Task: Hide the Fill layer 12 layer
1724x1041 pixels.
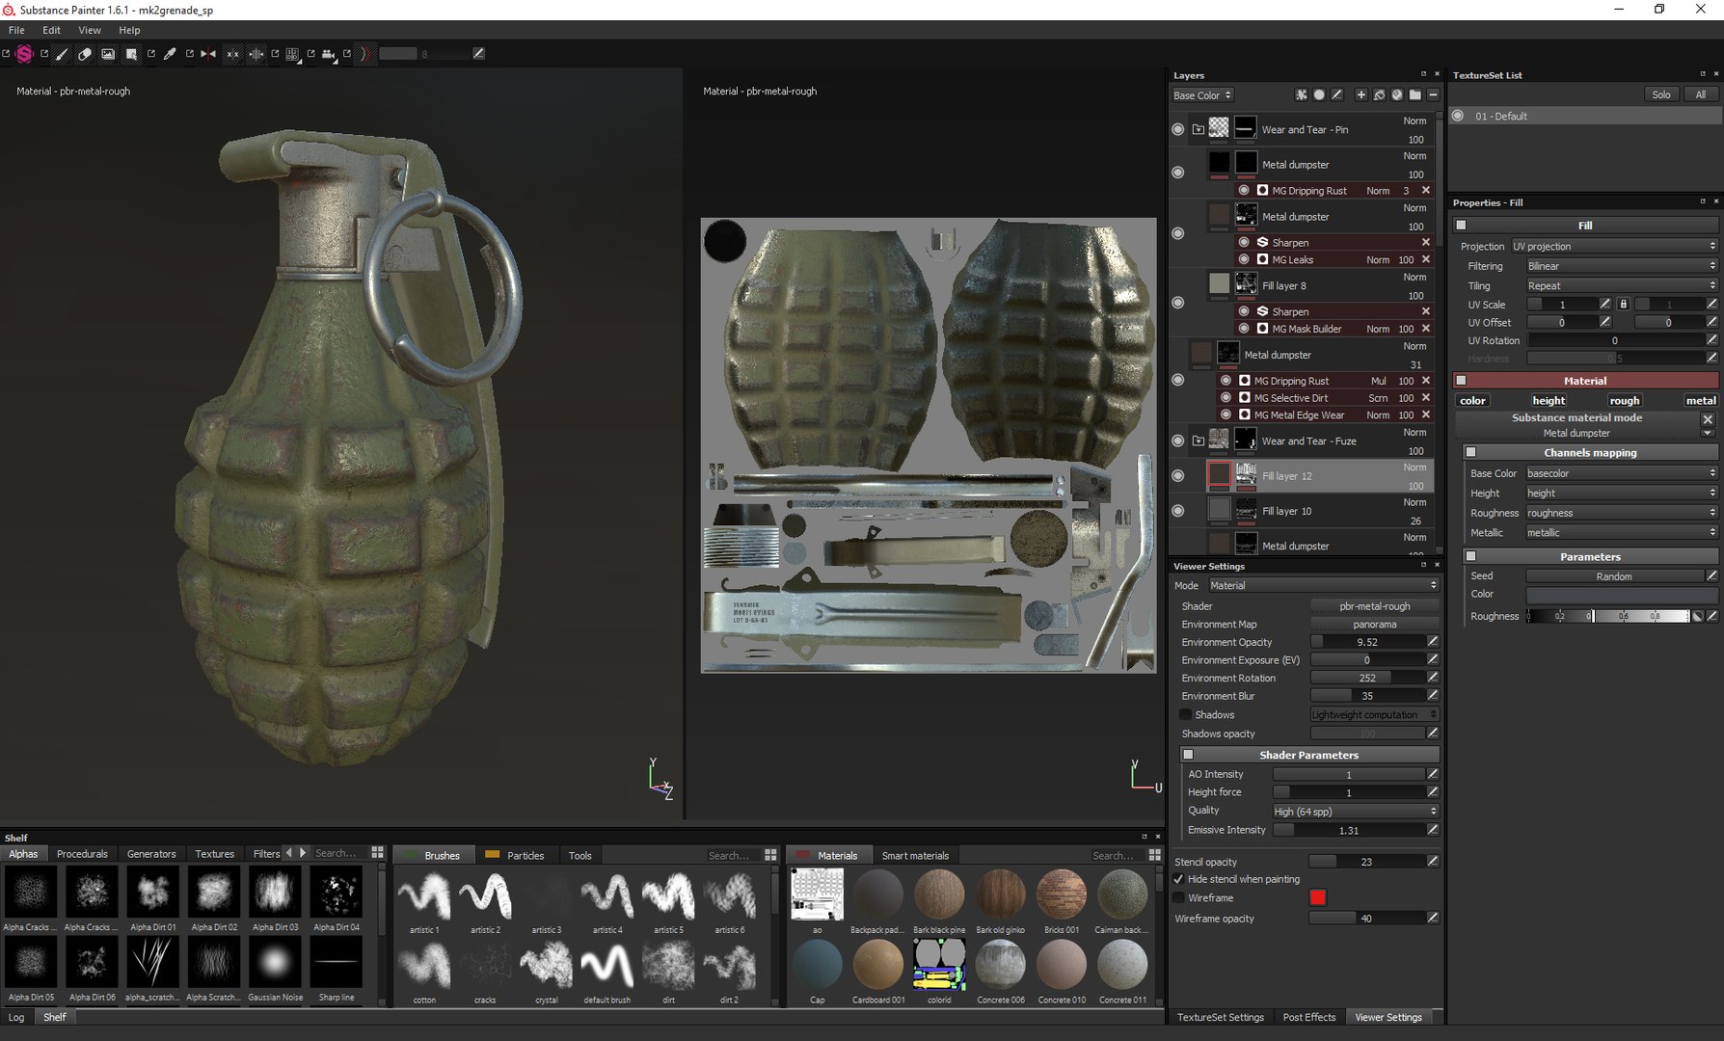Action: (1178, 476)
